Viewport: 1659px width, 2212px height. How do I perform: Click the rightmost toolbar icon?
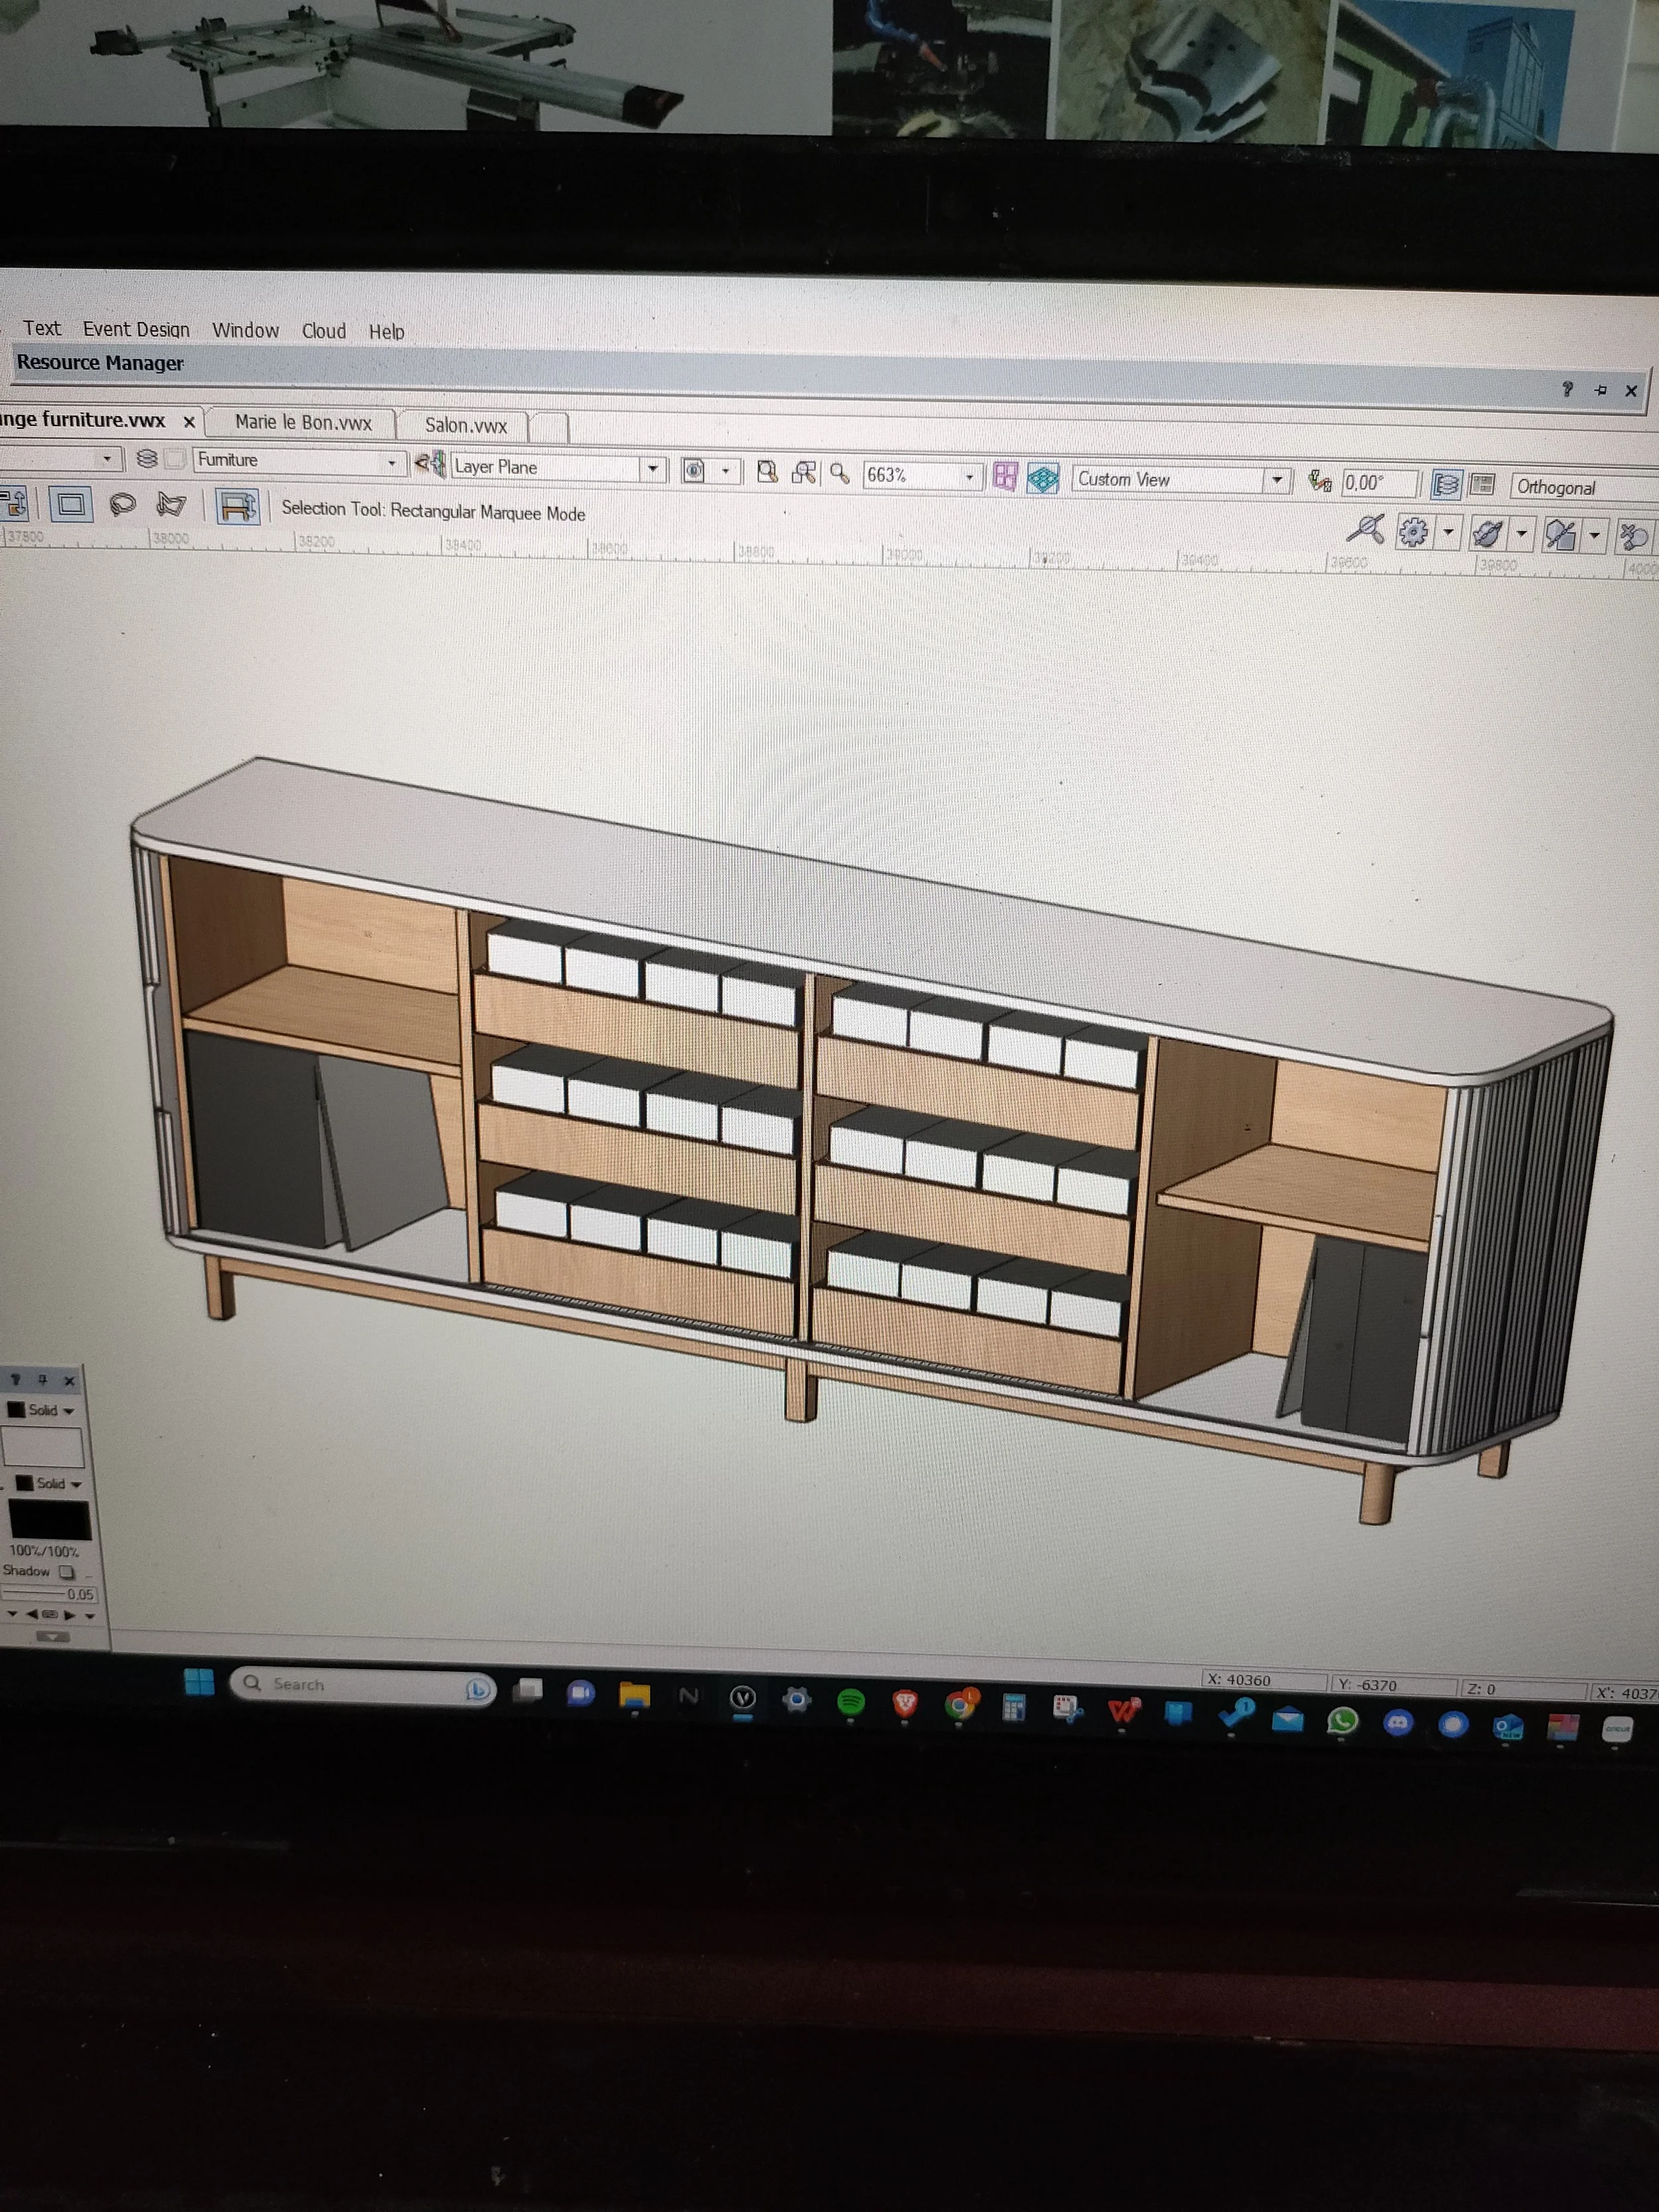coord(1634,537)
